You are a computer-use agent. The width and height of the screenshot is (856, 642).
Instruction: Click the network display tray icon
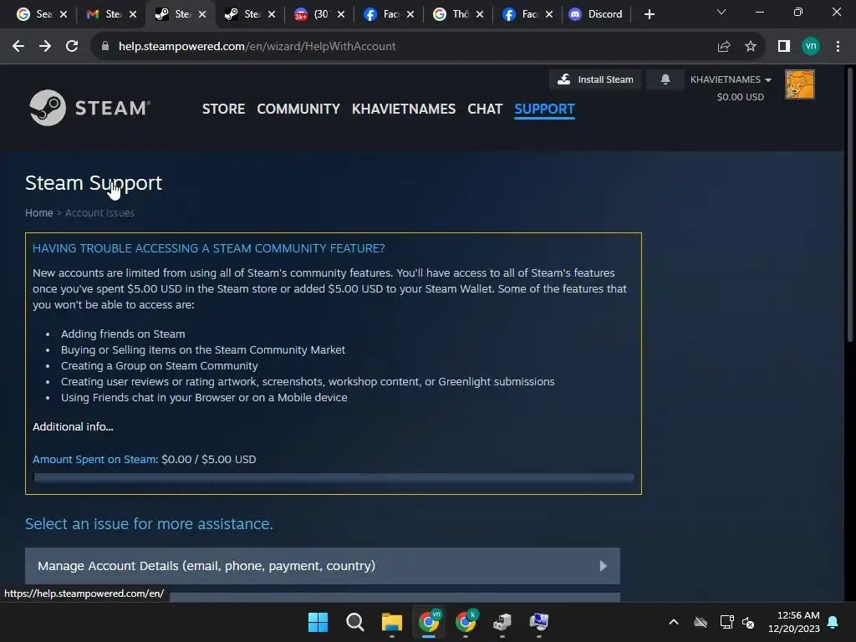(726, 622)
